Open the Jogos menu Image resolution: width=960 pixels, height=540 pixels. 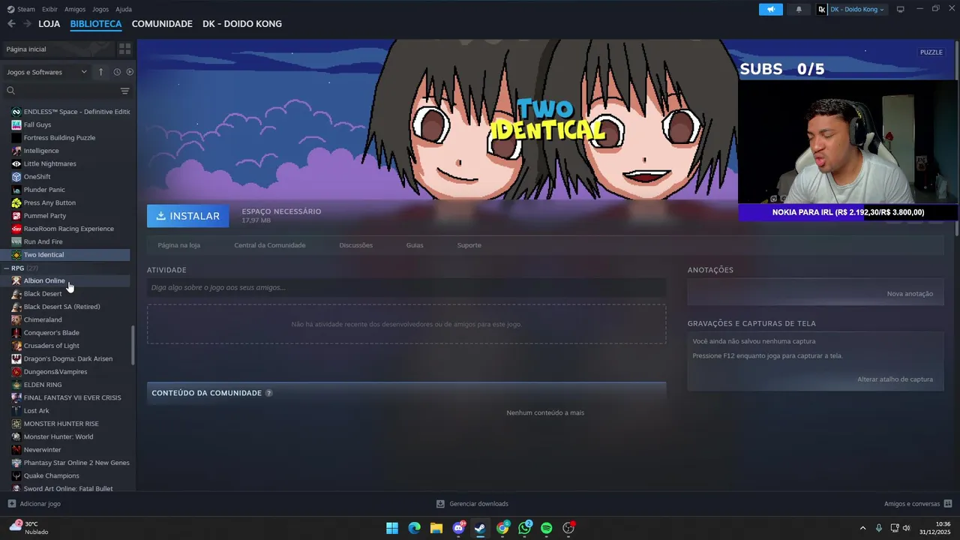[100, 9]
